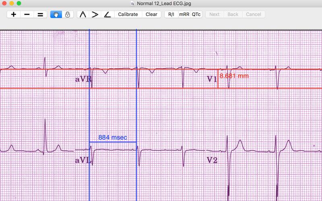This screenshot has height=201, width=322.
Task: Click the file icon in title bar
Action: coord(133,4)
